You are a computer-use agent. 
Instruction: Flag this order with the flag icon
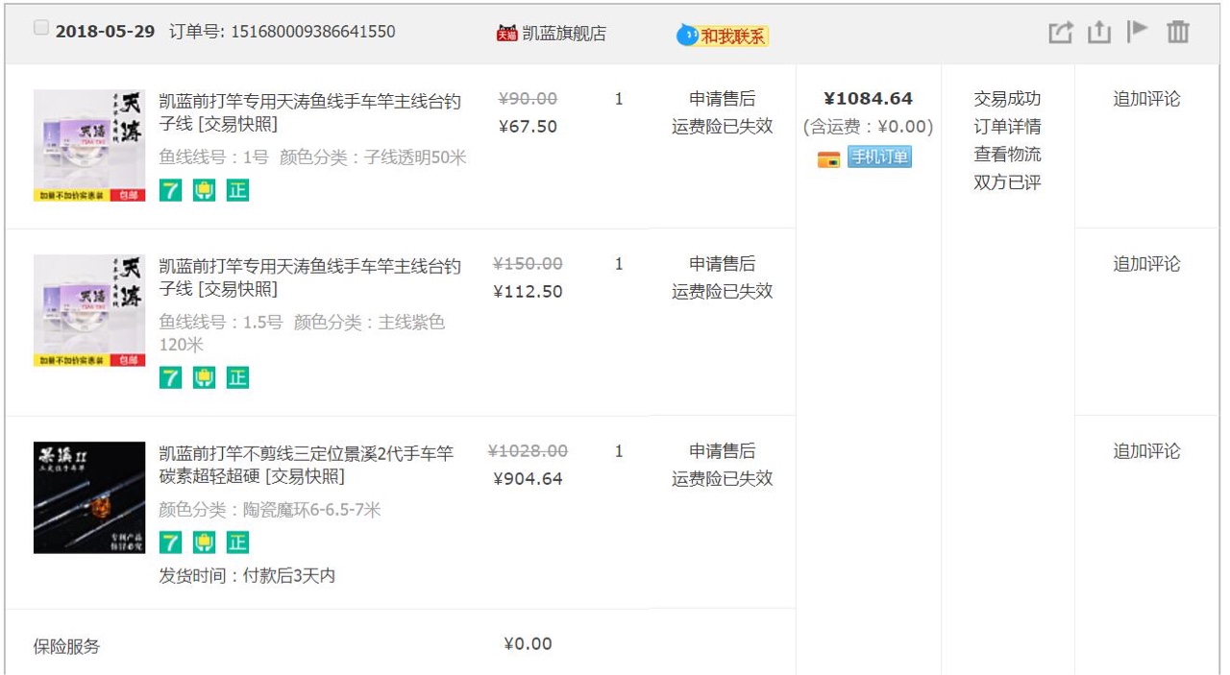[x=1139, y=31]
